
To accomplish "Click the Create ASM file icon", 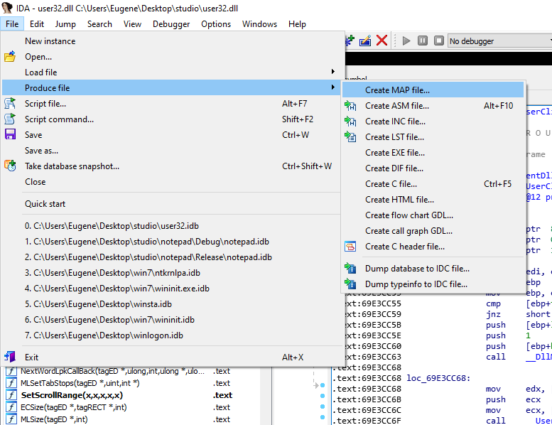I will pos(350,106).
